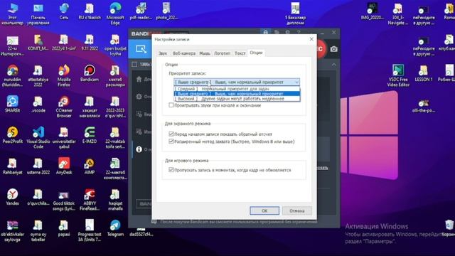Image resolution: width=455 pixels, height=256 pixels.
Task: Open the 'papasi' desktop folder
Action: (x=64, y=228)
